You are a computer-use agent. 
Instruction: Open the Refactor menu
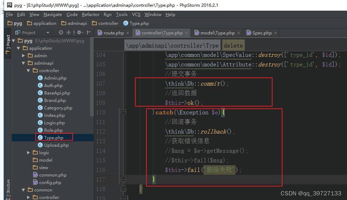click(x=90, y=15)
